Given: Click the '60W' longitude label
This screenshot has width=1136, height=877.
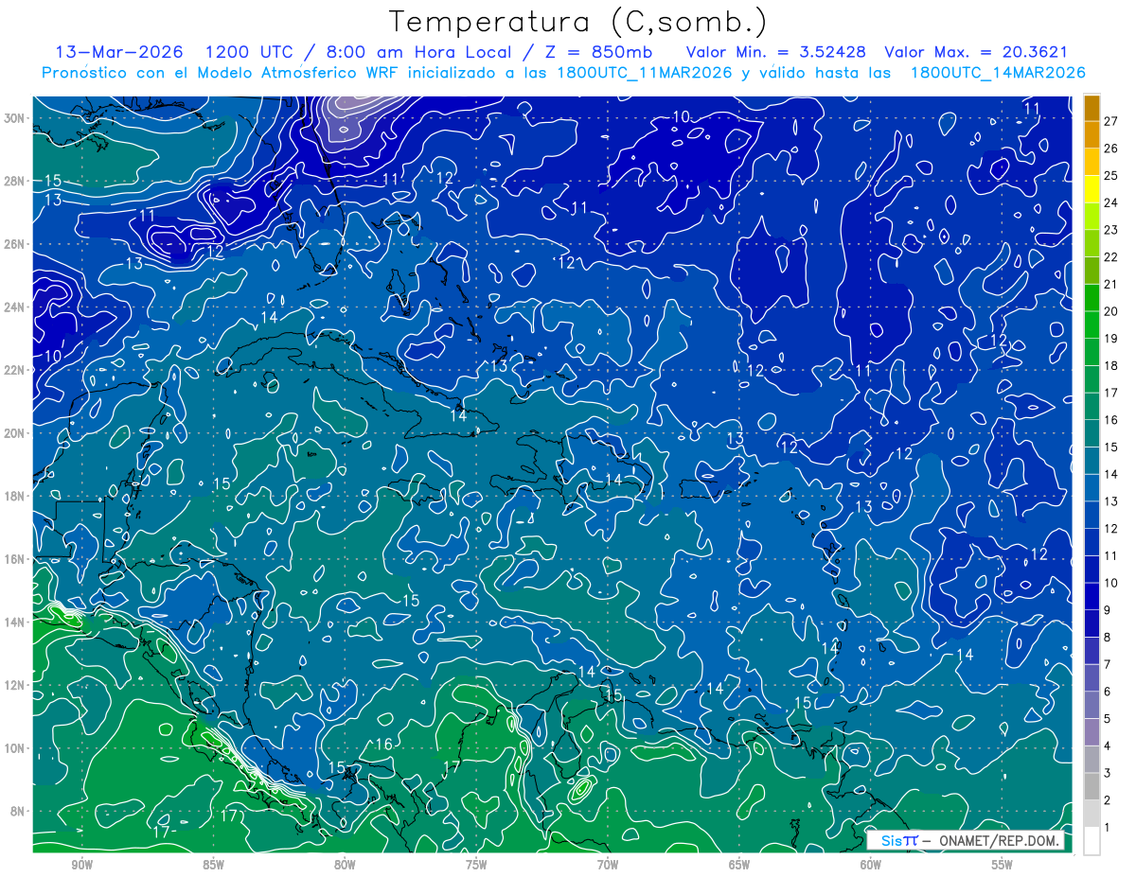Looking at the screenshot, I should click(871, 865).
